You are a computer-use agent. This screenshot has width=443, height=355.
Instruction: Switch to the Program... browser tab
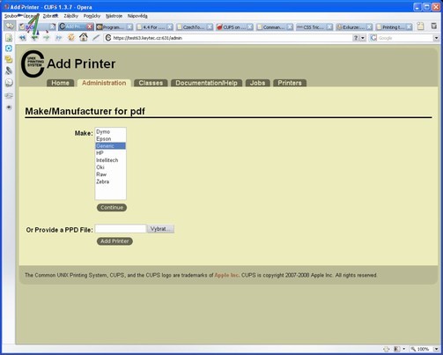[114, 27]
